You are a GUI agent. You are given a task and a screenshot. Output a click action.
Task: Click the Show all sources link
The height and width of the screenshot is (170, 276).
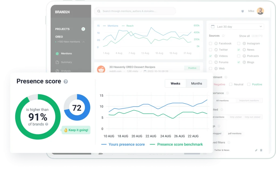(244, 36)
